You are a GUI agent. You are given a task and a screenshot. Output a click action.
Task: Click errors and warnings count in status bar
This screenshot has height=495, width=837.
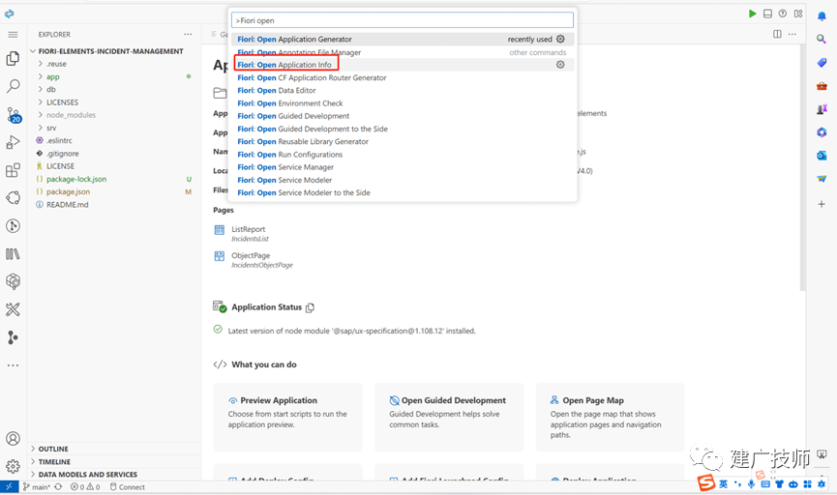pos(85,487)
